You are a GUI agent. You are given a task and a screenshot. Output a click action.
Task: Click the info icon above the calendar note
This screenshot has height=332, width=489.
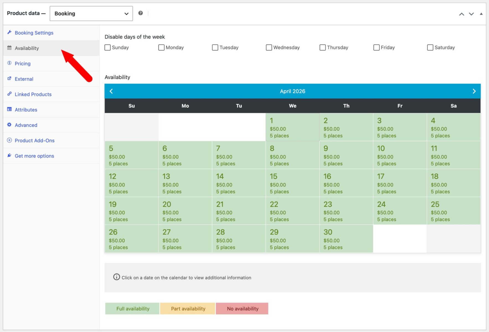(x=117, y=277)
